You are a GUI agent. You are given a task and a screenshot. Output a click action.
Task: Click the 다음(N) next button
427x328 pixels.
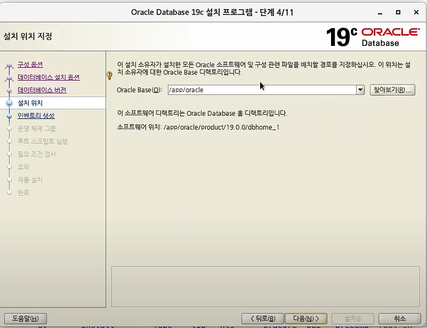click(x=306, y=318)
